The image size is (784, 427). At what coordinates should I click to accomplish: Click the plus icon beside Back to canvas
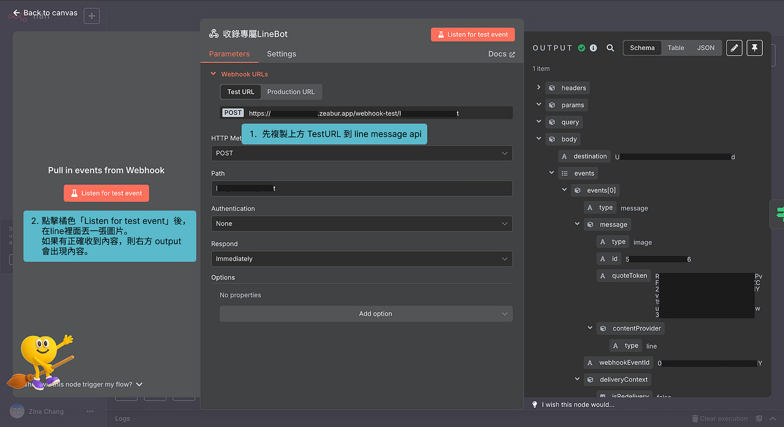click(x=92, y=16)
